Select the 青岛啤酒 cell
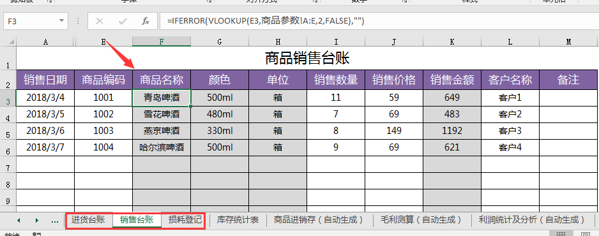The height and width of the screenshot is (236, 599). point(162,98)
